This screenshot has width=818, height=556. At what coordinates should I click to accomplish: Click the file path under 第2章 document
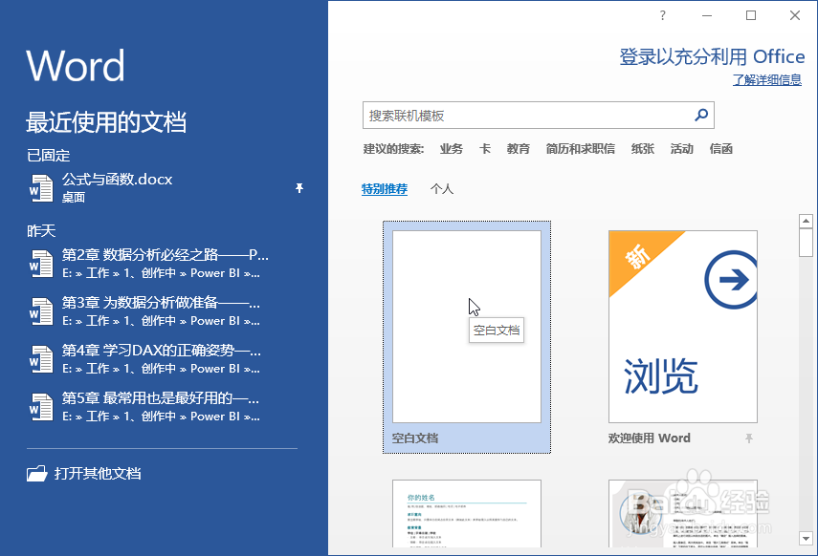[161, 273]
